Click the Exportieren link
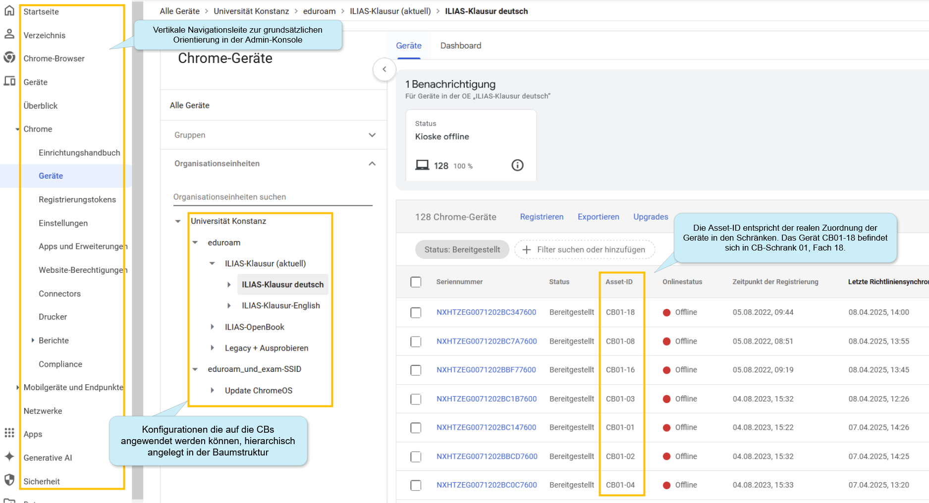The height and width of the screenshot is (503, 929). tap(599, 217)
